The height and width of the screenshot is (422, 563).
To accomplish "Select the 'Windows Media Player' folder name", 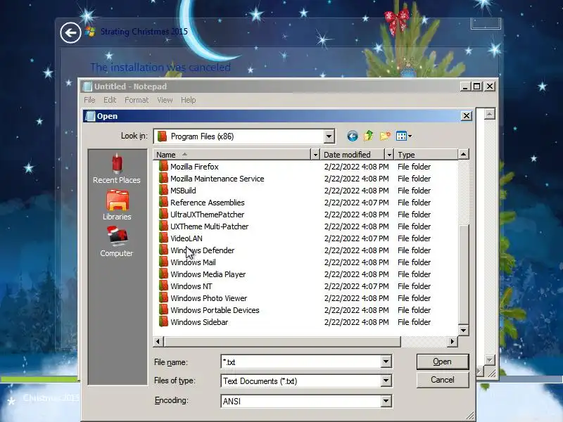I will pos(208,274).
